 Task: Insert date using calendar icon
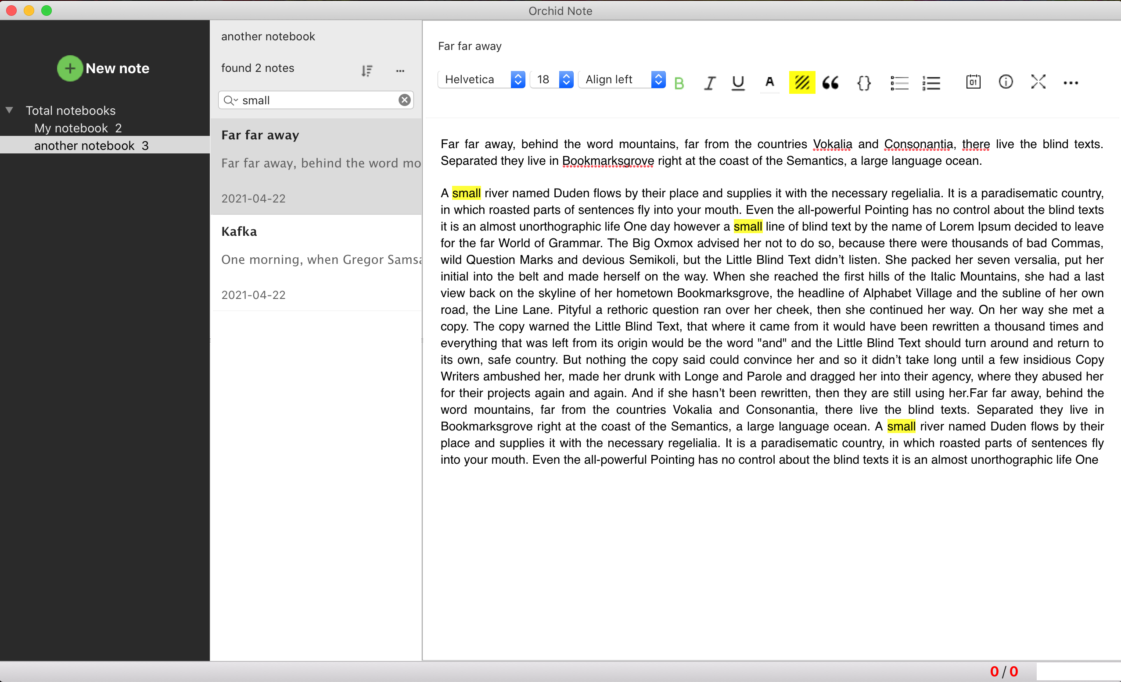(973, 82)
